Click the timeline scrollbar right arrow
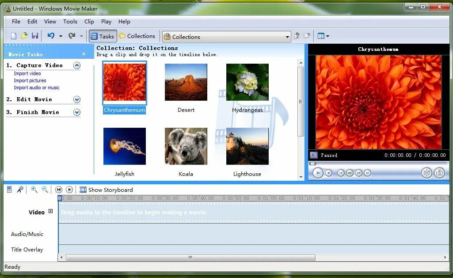453x278 pixels. pyautogui.click(x=445, y=257)
